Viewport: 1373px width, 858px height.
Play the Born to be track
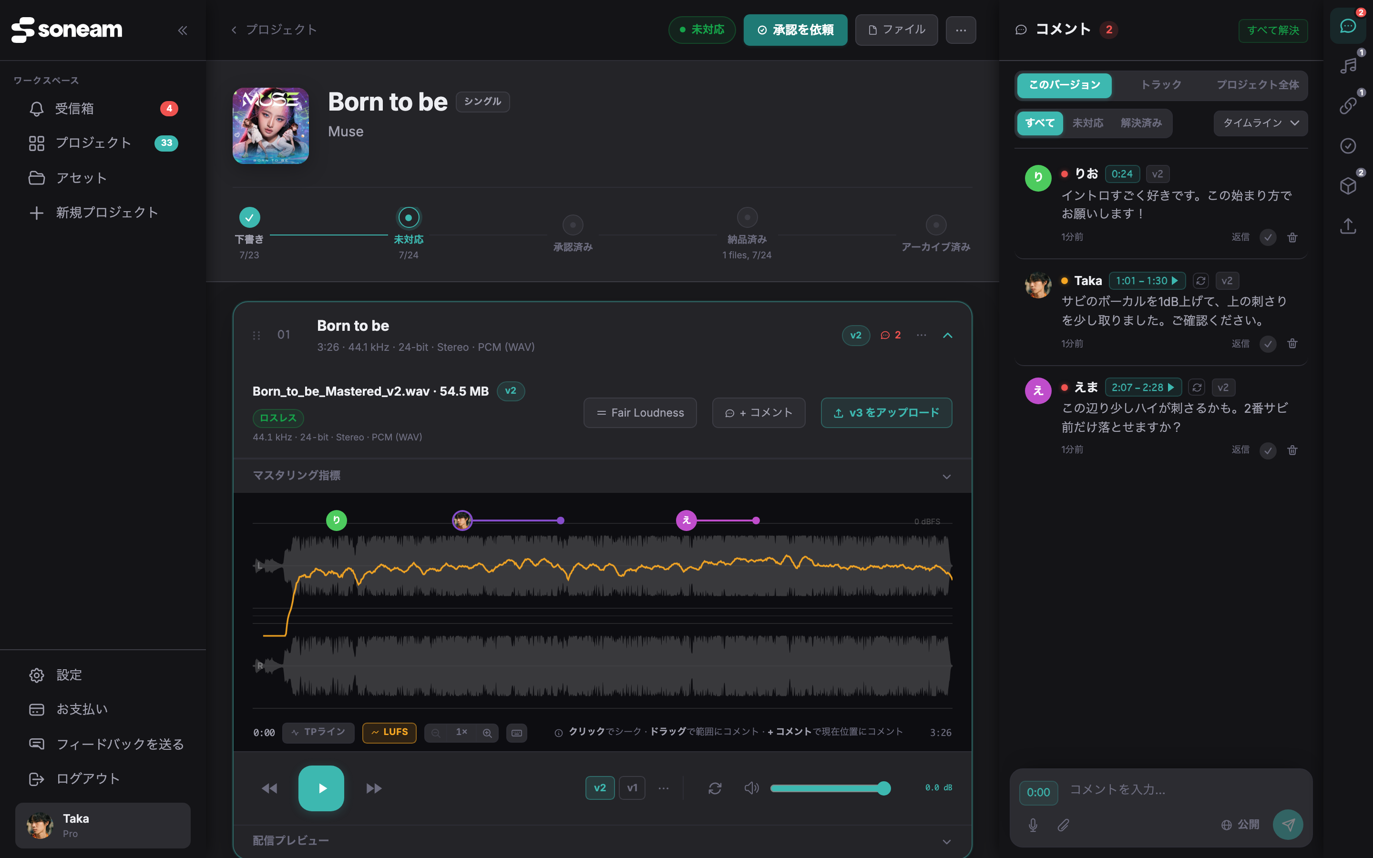click(x=321, y=788)
